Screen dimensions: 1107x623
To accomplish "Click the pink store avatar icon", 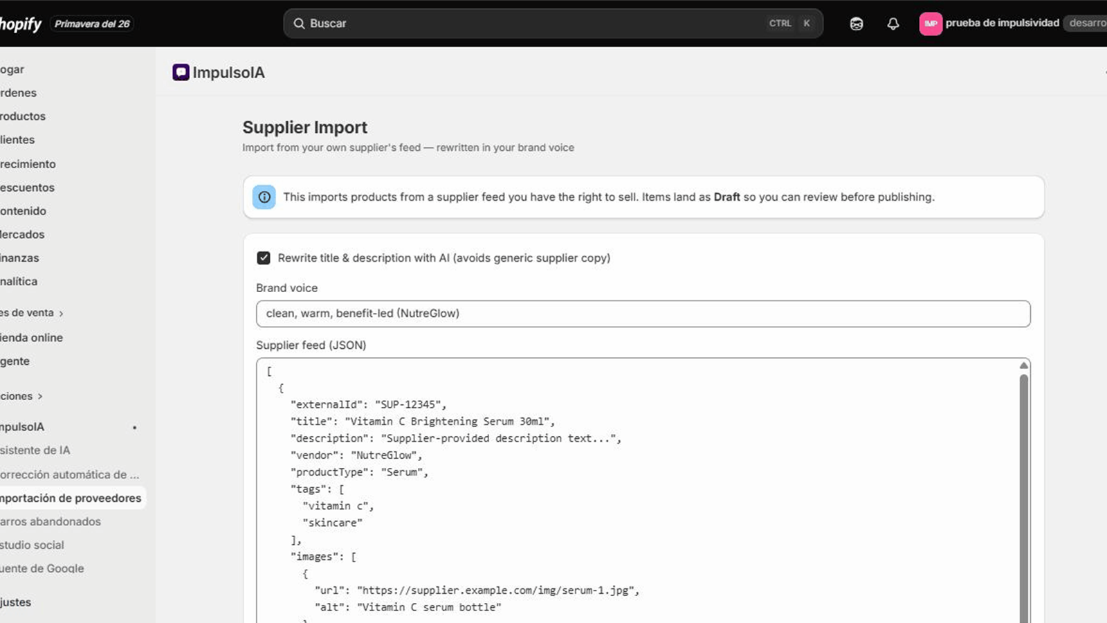I will click(931, 24).
